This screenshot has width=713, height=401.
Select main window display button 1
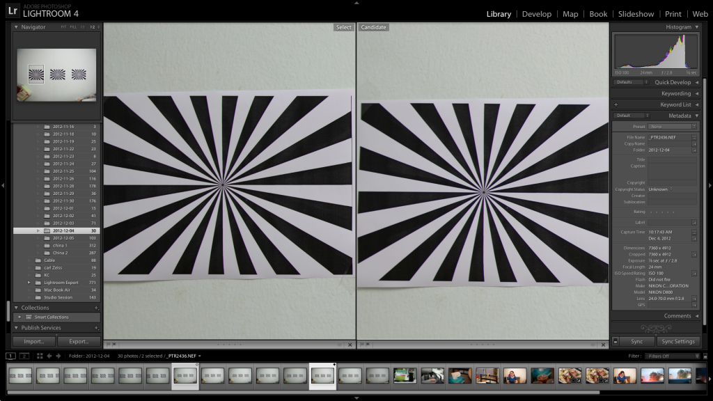[x=11, y=356]
